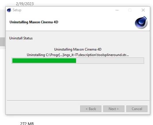Click the Next > button
Viewport: 153px width, 125px height.
point(114,109)
